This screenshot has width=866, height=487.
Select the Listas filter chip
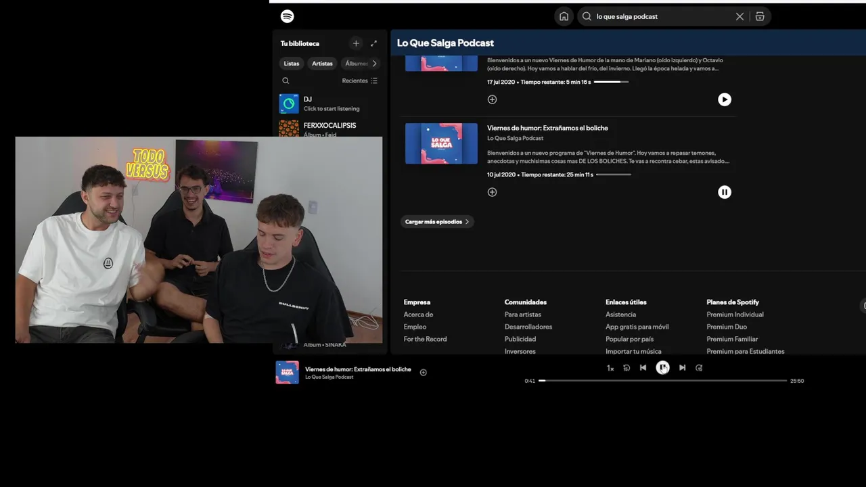pyautogui.click(x=292, y=64)
